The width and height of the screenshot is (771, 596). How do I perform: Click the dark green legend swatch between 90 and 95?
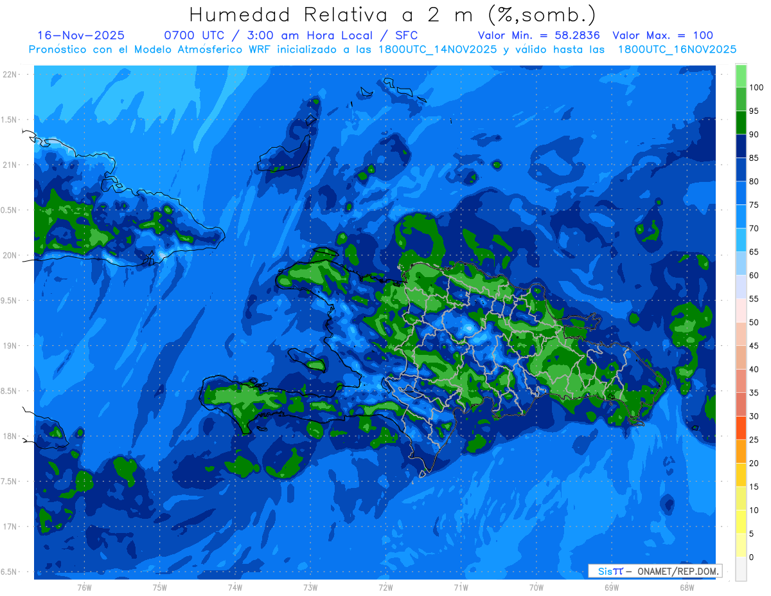tap(741, 122)
